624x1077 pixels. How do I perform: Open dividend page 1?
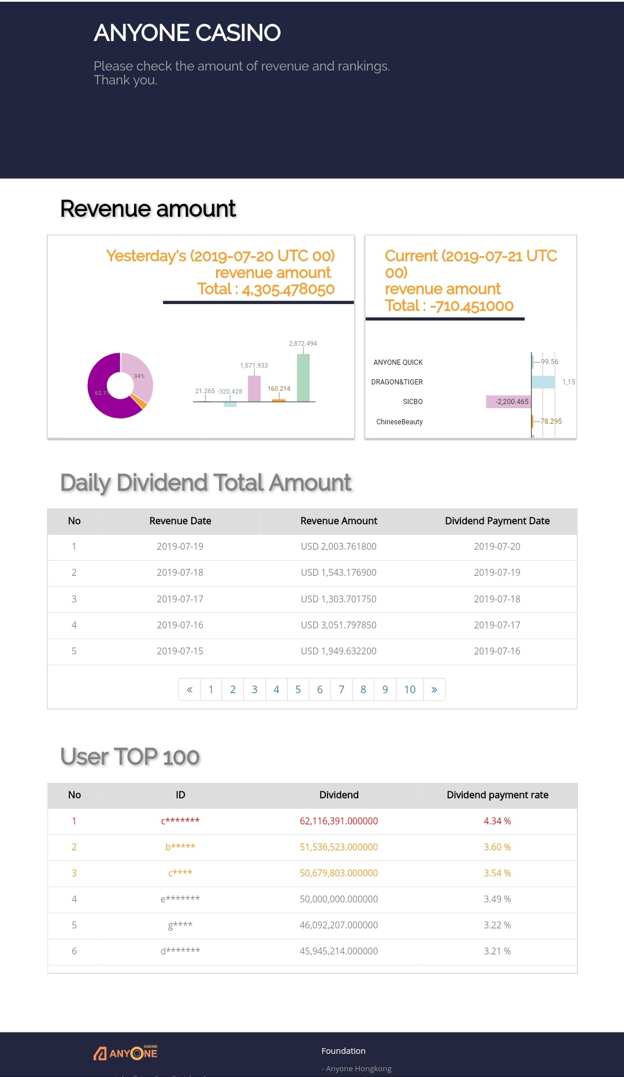point(211,689)
